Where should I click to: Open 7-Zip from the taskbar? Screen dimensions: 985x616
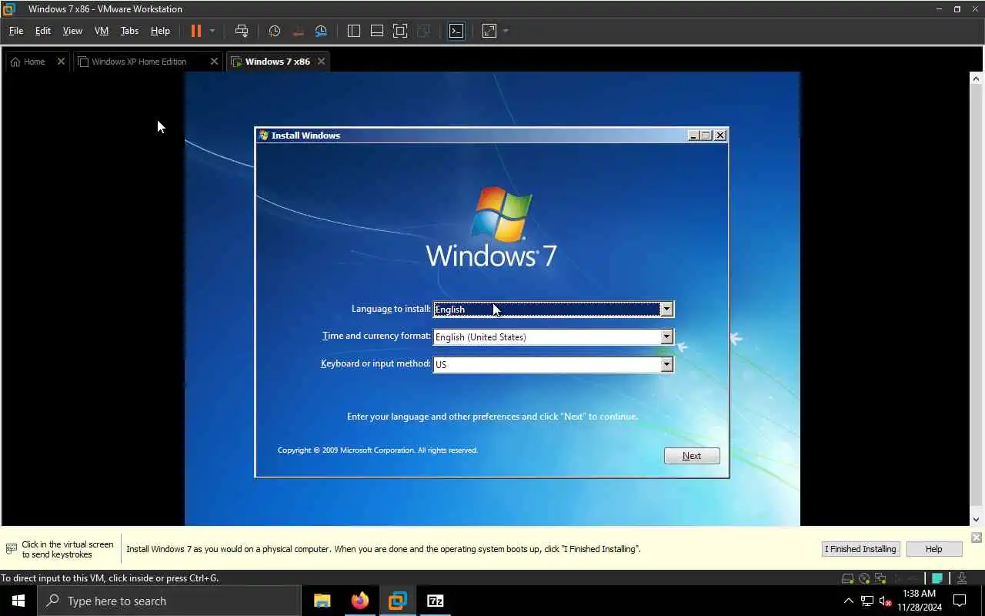[436, 601]
